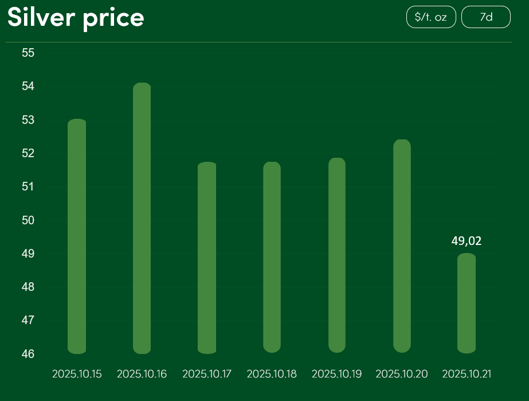Click the 2025.10.17 axis date

click(x=207, y=374)
